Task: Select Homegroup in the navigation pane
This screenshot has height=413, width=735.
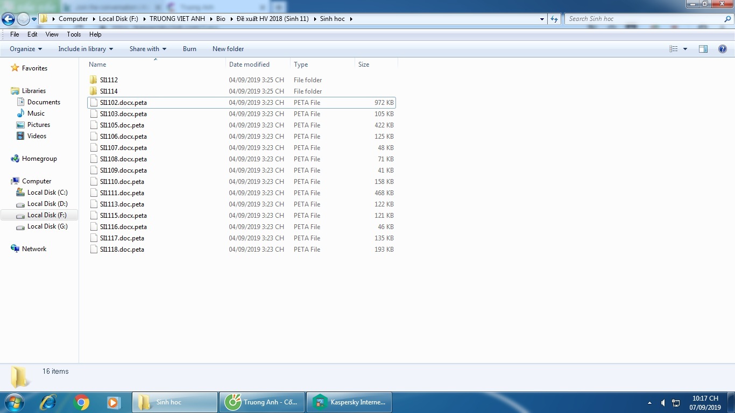Action: click(39, 159)
